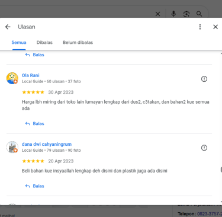Click the reviews list scrollbar thumb
Viewport: 222px width, 217px height.
click(221, 170)
